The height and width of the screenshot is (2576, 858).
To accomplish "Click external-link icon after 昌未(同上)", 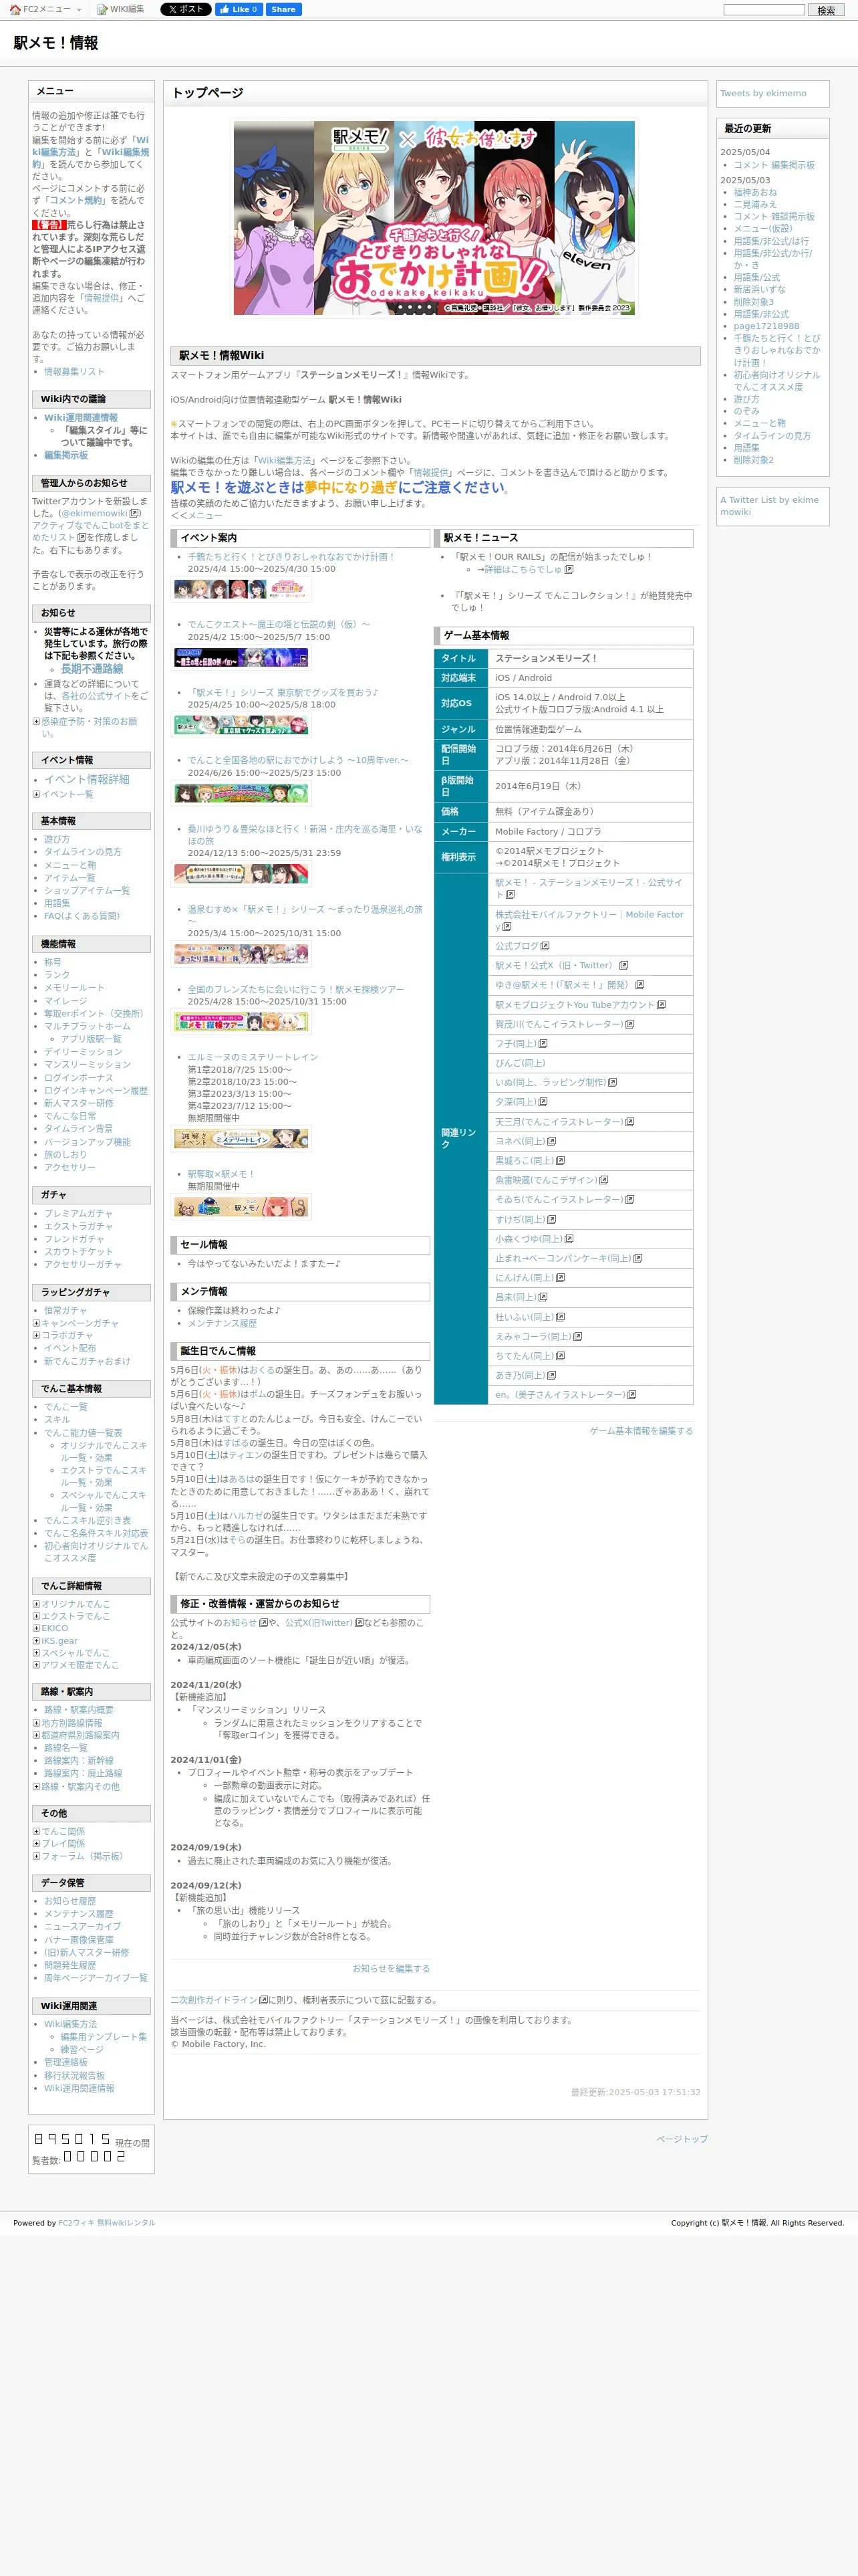I will [x=543, y=1297].
